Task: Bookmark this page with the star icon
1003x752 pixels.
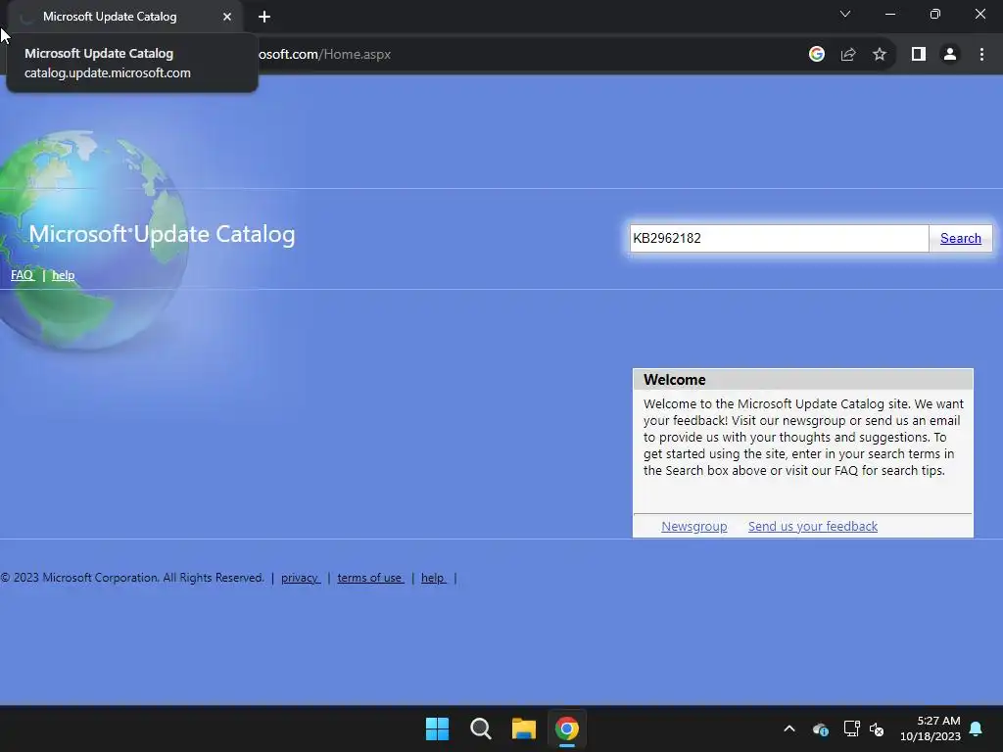Action: pyautogui.click(x=880, y=55)
